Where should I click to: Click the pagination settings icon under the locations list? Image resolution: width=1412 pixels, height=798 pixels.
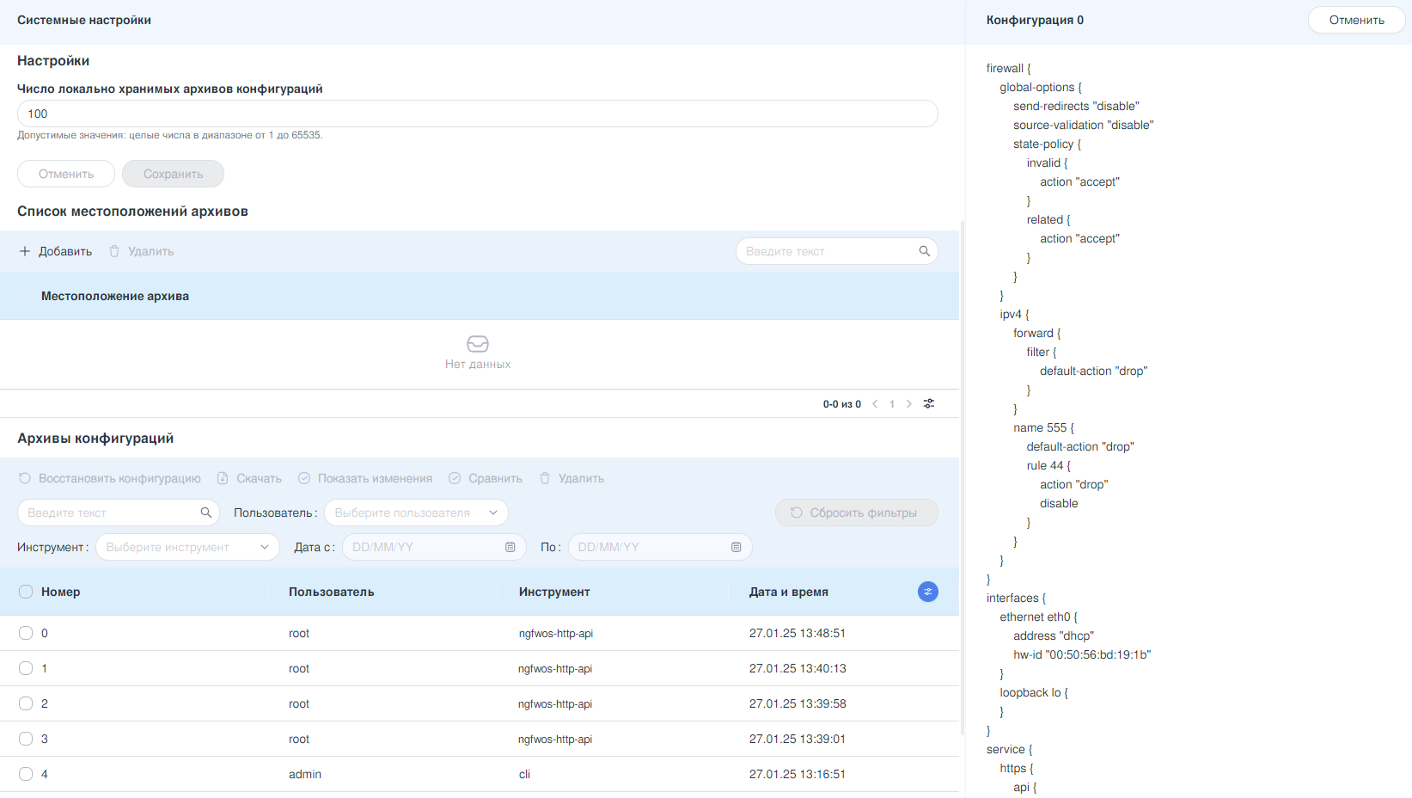click(x=929, y=404)
